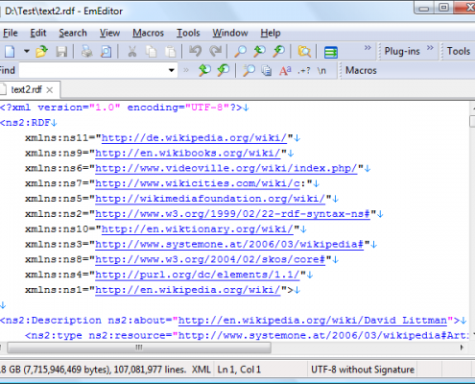The width and height of the screenshot is (475, 384).
Task: Click the Copy icon in the main toolbar
Action: (x=151, y=51)
